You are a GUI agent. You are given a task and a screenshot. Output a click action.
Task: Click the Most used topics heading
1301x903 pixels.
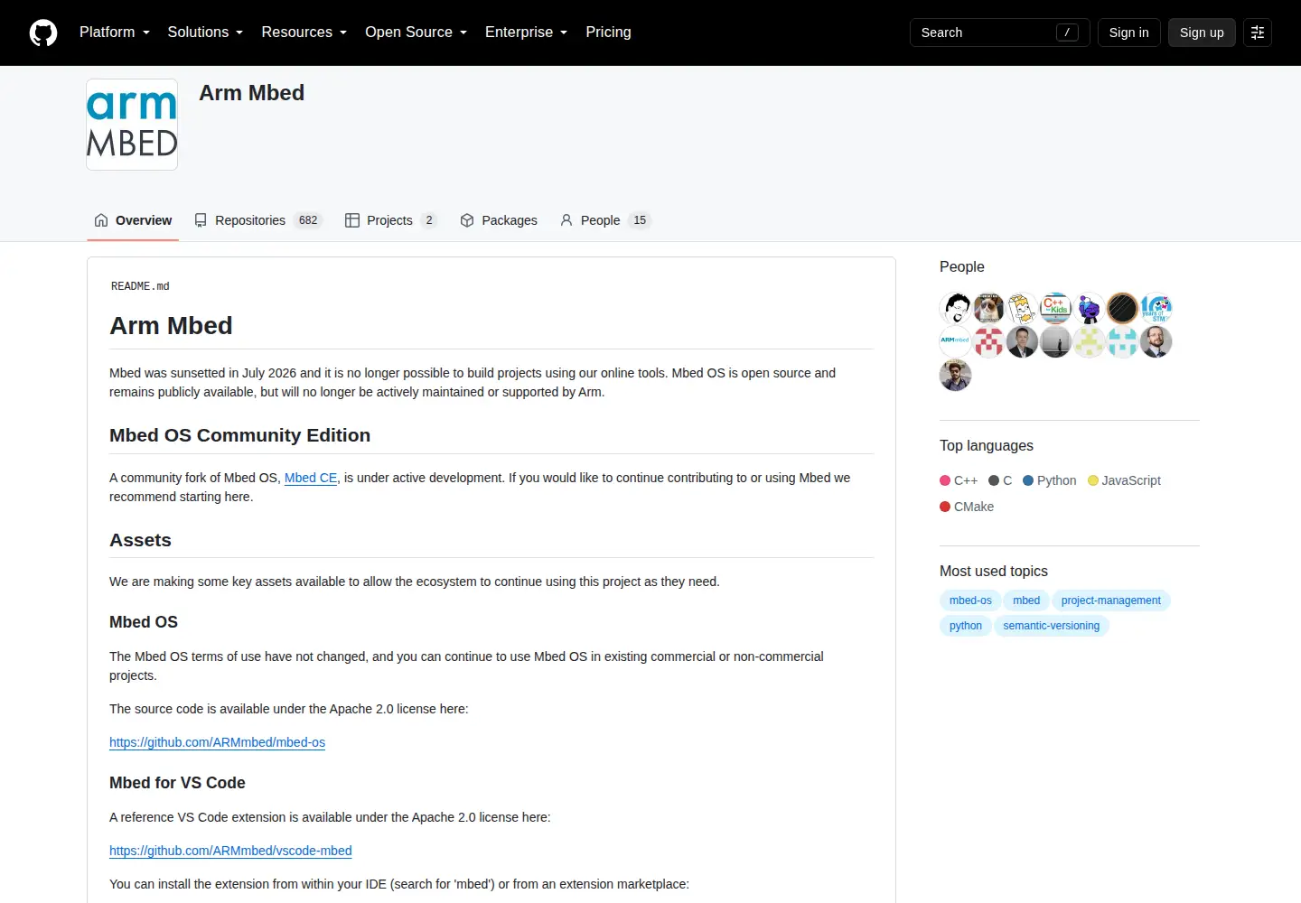994,571
